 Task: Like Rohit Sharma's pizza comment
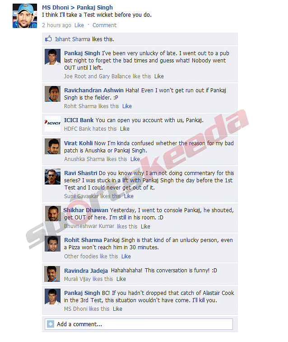click(126, 256)
